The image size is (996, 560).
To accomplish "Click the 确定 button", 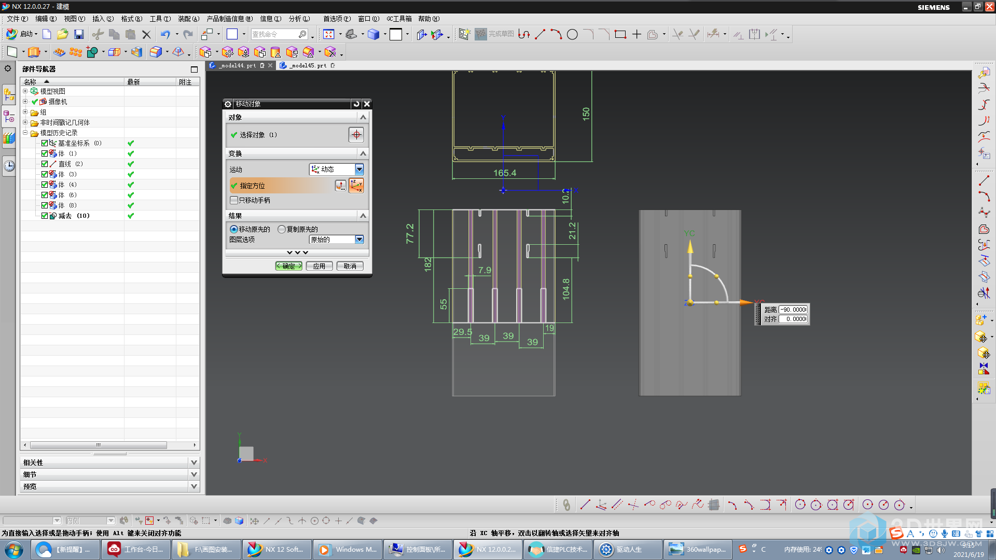I will tap(289, 266).
